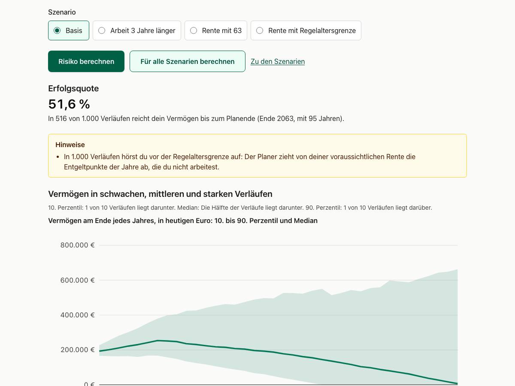Click the percentile explanation line below the heading
The image size is (515, 386).
240,208
